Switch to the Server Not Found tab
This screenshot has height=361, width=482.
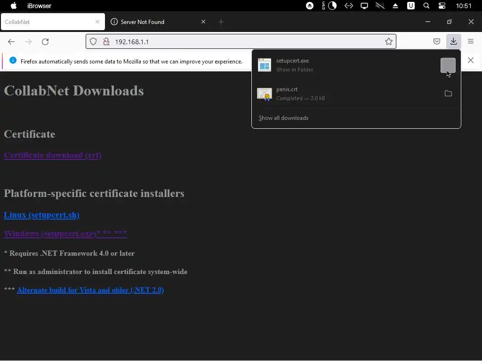coord(158,22)
